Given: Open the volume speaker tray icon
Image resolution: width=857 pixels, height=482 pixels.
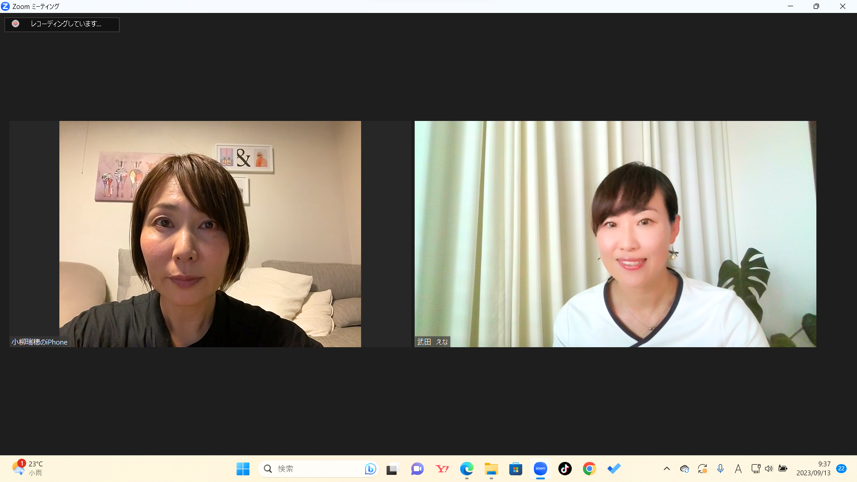Looking at the screenshot, I should tap(769, 469).
